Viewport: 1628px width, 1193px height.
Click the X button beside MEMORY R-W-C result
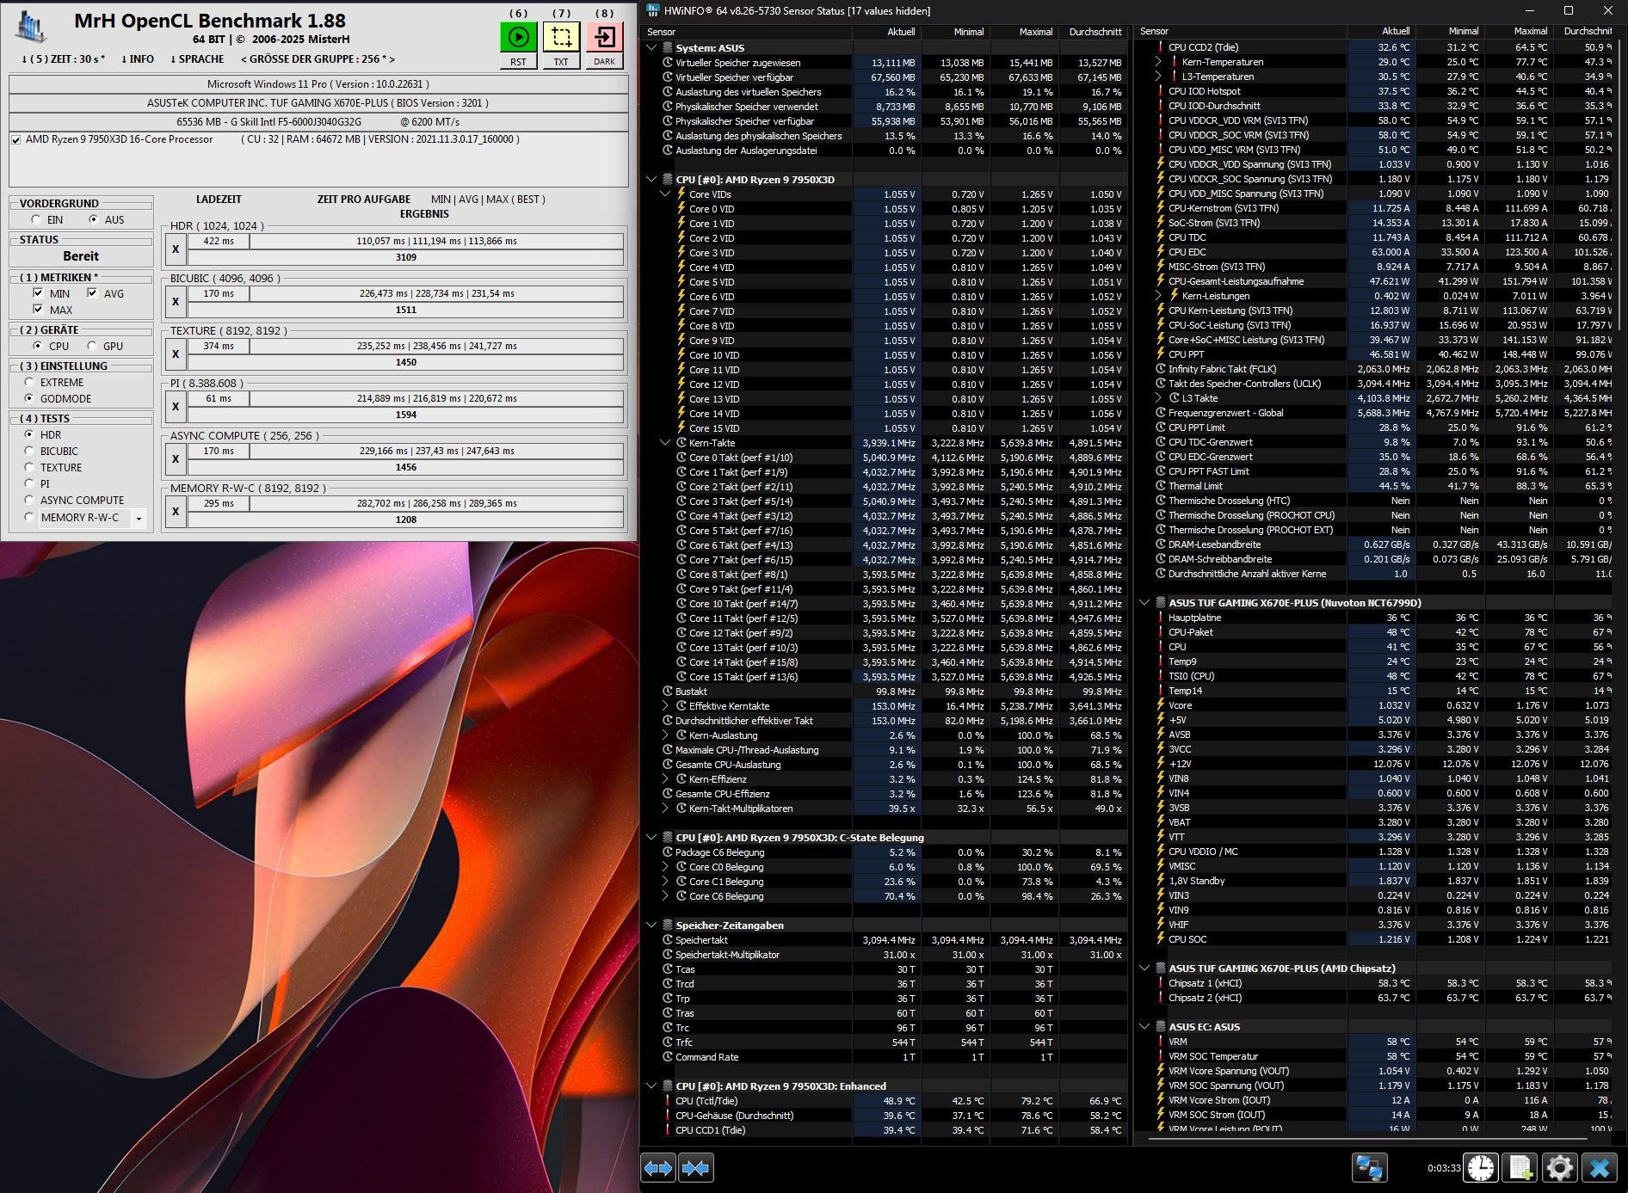pos(176,512)
